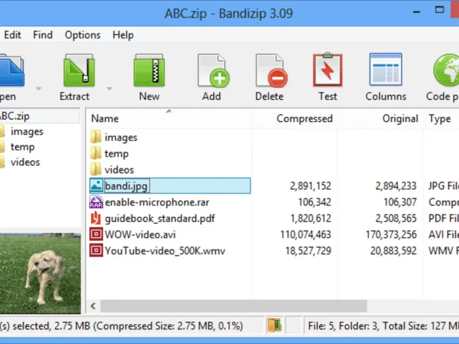The width and height of the screenshot is (459, 344).
Task: Click the WOW-video.avi video icon
Action: [96, 234]
